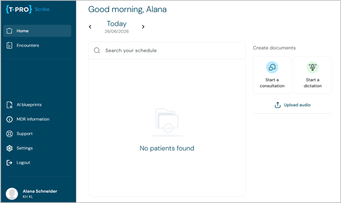Select the AI blueprints menu item
This screenshot has width=341, height=203.
pos(37,105)
